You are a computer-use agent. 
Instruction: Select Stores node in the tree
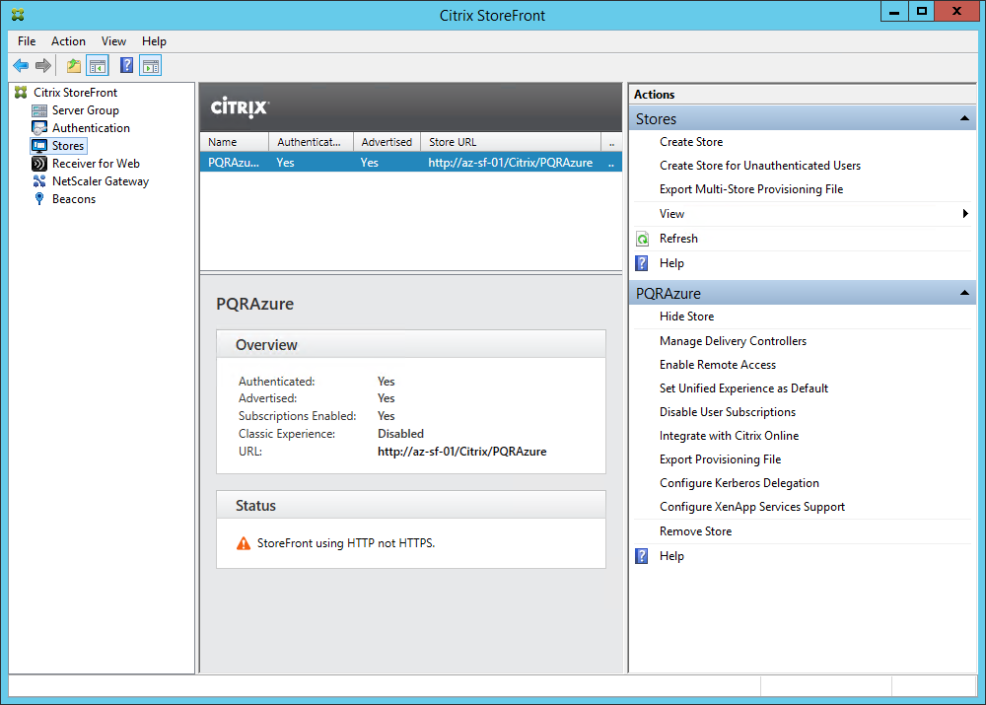click(x=68, y=146)
